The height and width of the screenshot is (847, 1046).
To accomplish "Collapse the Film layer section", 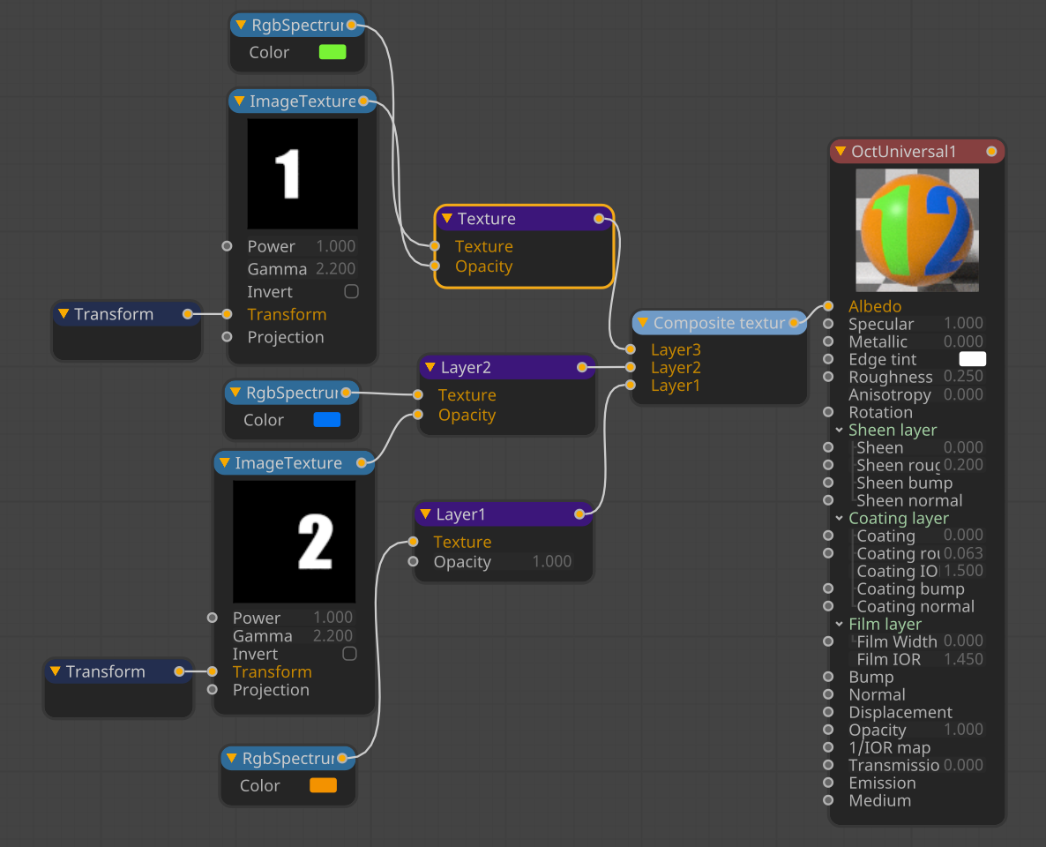I will pyautogui.click(x=840, y=624).
